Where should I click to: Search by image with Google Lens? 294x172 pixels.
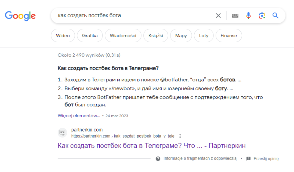point(262,15)
